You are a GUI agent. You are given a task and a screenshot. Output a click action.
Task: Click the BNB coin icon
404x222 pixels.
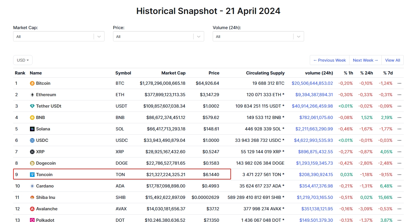32,118
